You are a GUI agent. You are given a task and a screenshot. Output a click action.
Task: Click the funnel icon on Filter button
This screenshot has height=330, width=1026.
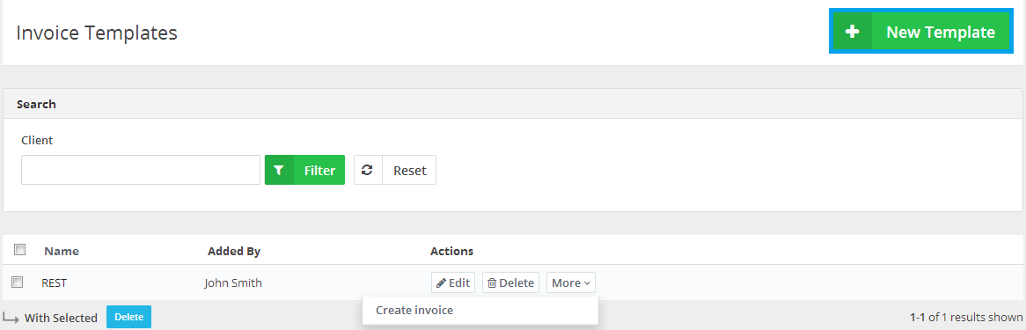pos(279,170)
